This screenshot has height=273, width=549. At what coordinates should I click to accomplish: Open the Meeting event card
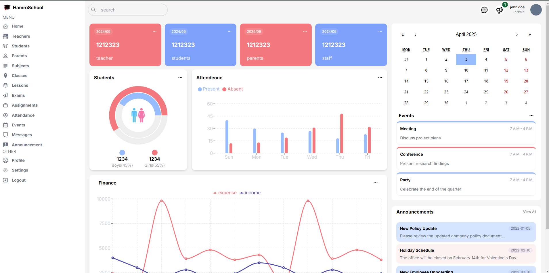point(466,133)
